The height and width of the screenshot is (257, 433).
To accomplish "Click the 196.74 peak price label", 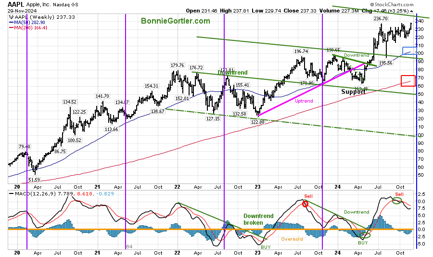I will pyautogui.click(x=301, y=51).
